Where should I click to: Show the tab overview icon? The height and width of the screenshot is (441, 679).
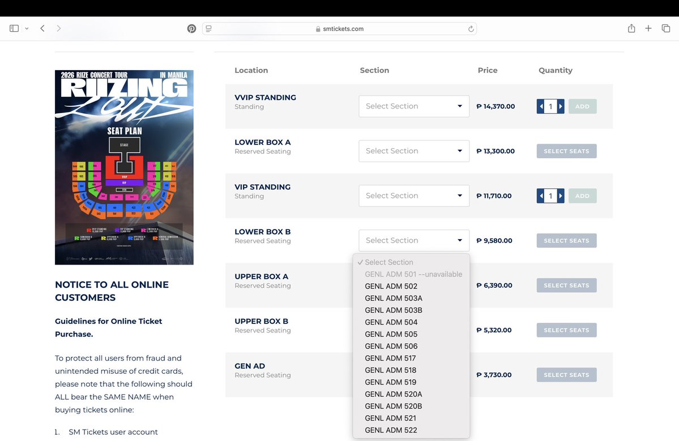(x=666, y=28)
